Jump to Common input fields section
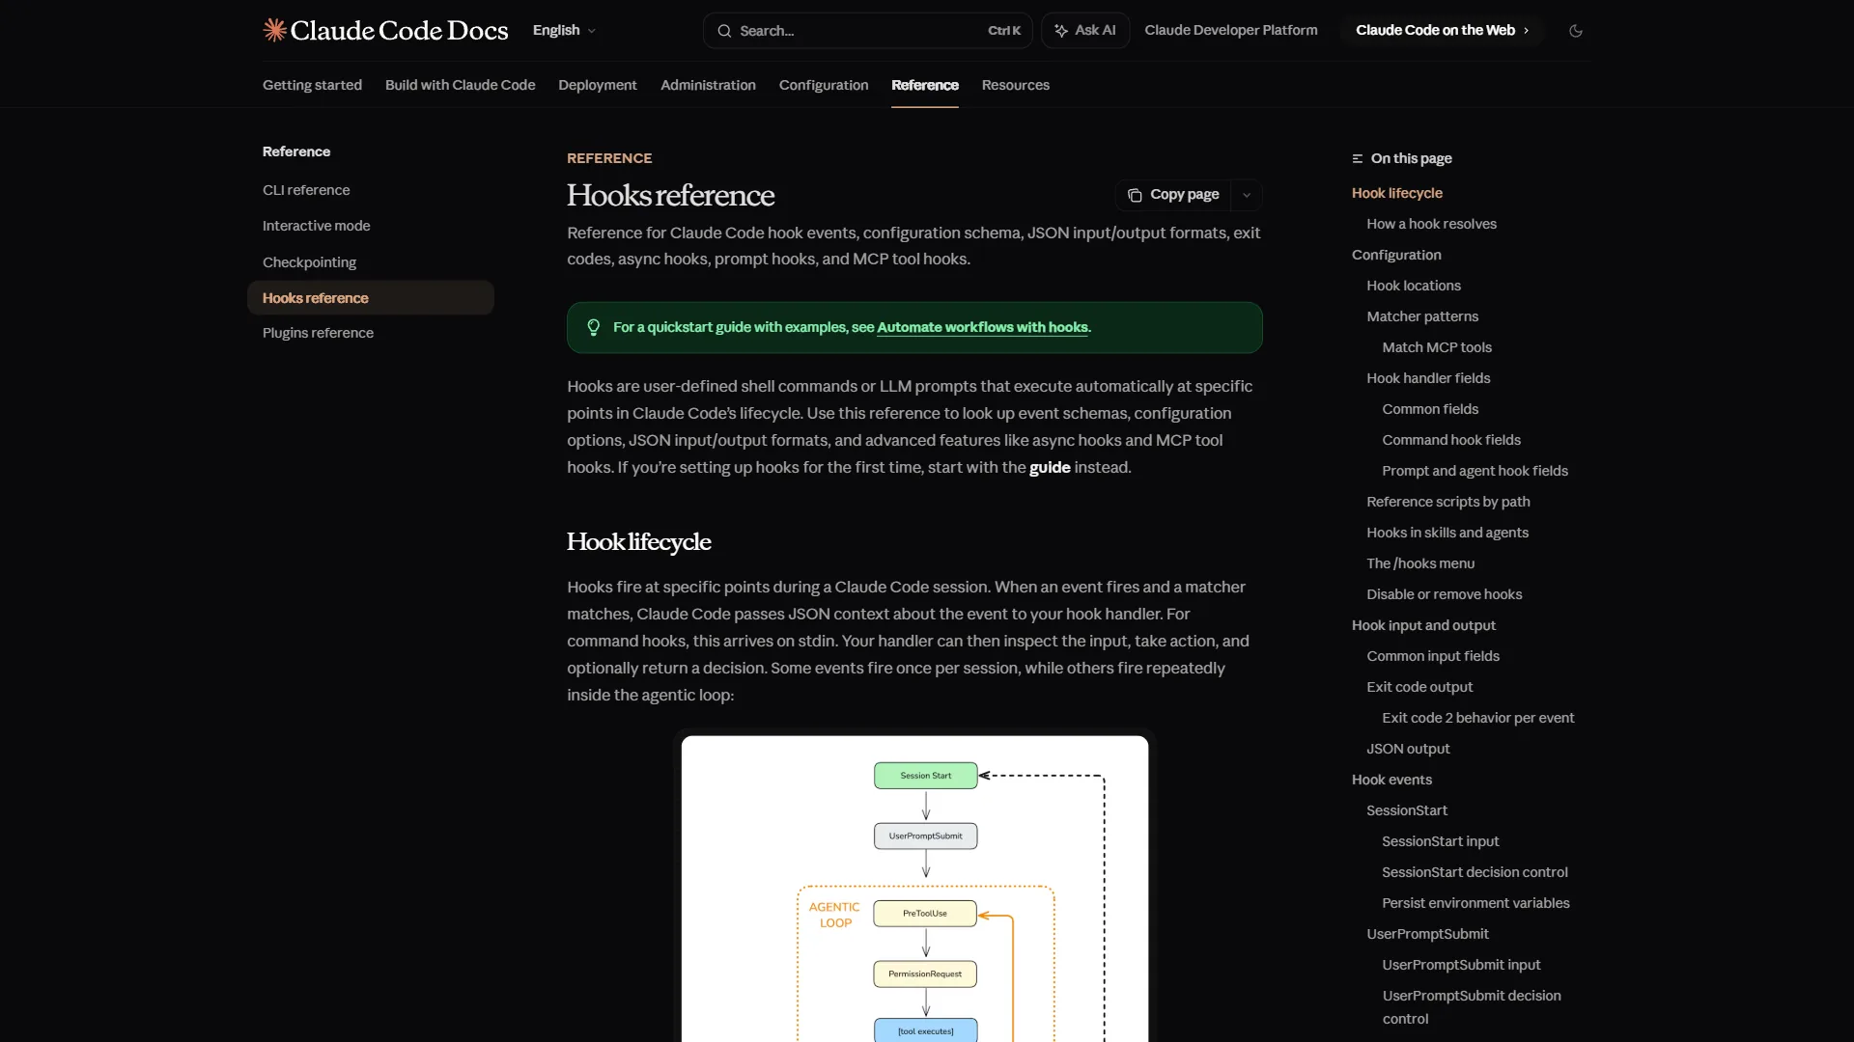This screenshot has height=1042, width=1854. pos(1433,656)
